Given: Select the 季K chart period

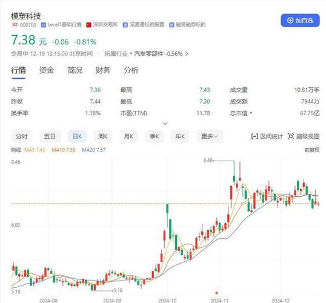Looking at the screenshot, I should coord(155,136).
